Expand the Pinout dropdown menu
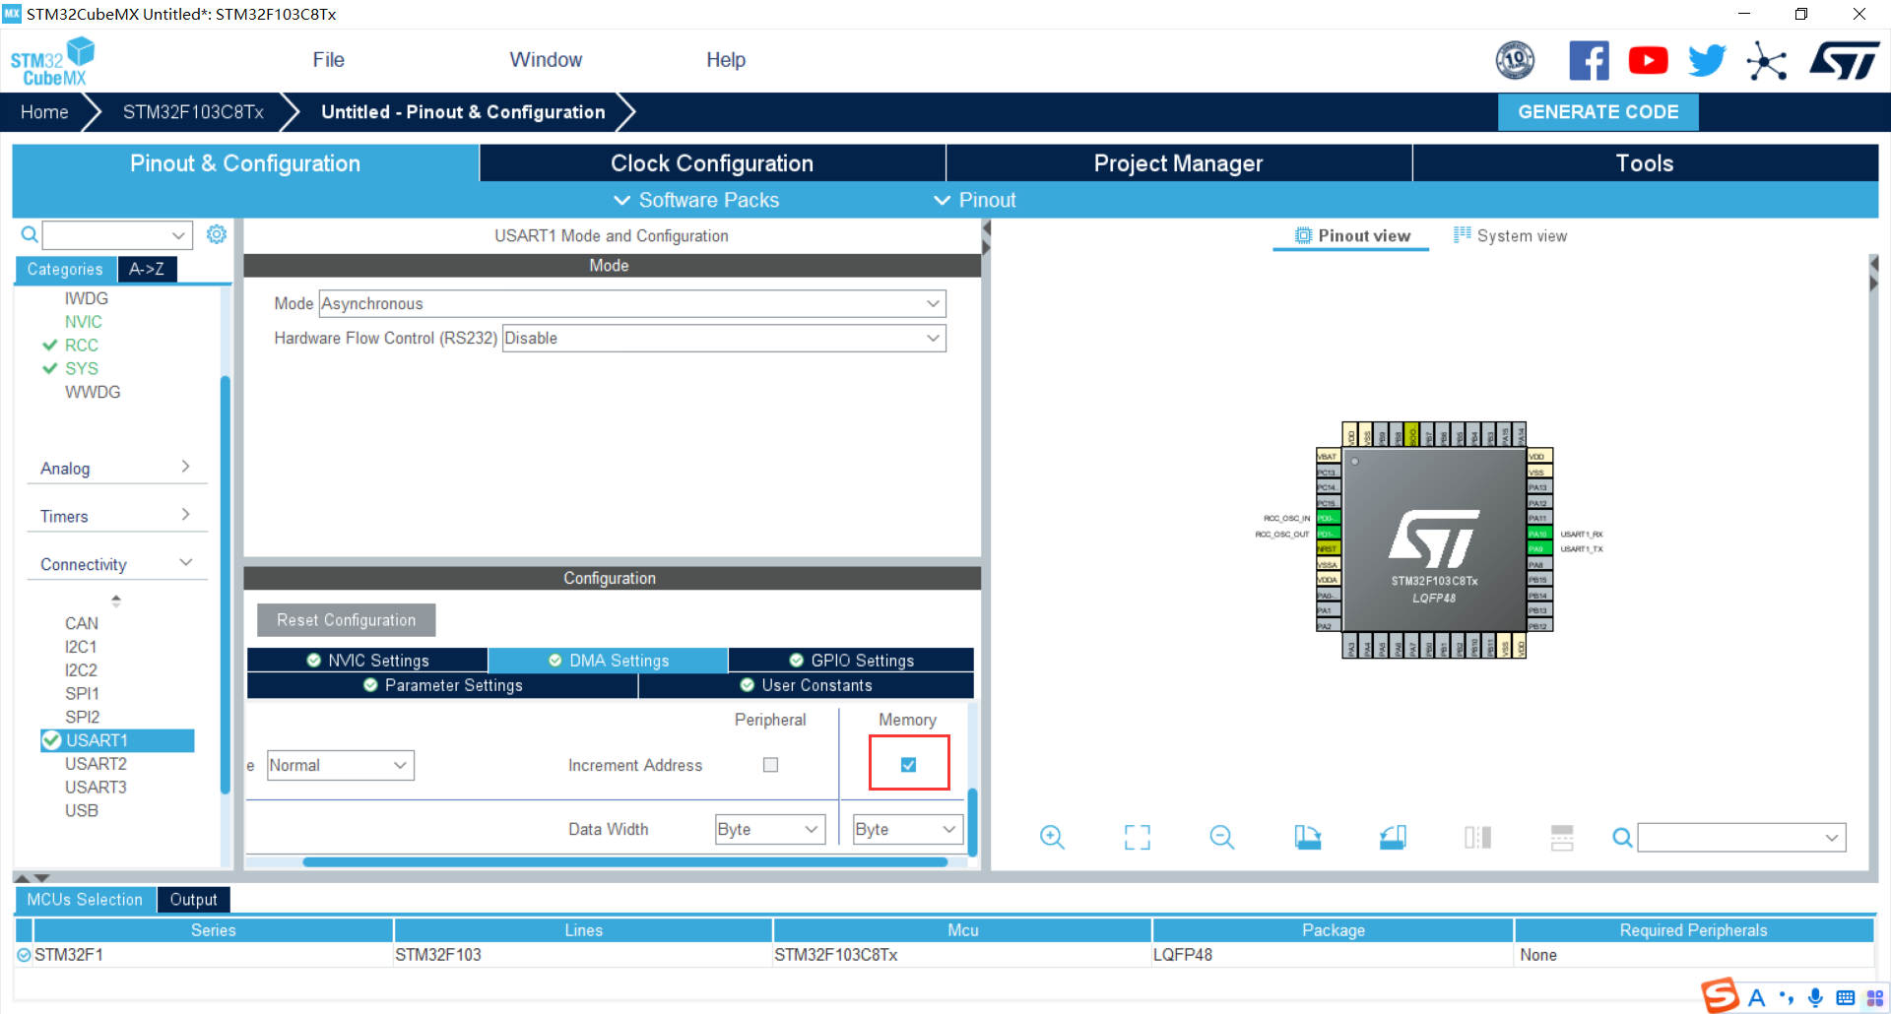Viewport: 1891px width, 1014px height. pyautogui.click(x=975, y=201)
